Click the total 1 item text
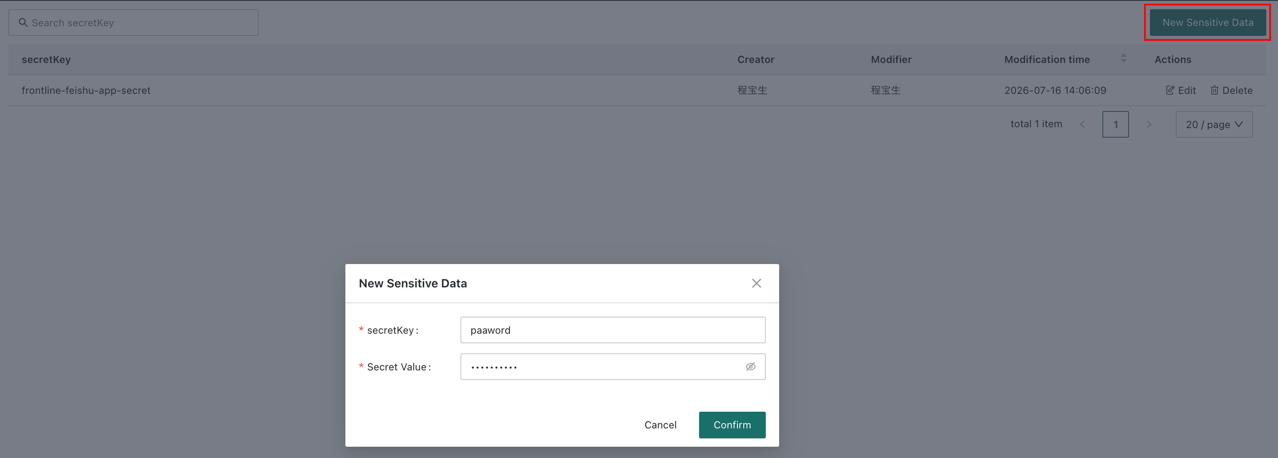Viewport: 1278px width, 458px height. (1036, 124)
